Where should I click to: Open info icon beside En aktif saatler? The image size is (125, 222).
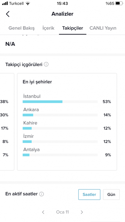tap(41, 194)
